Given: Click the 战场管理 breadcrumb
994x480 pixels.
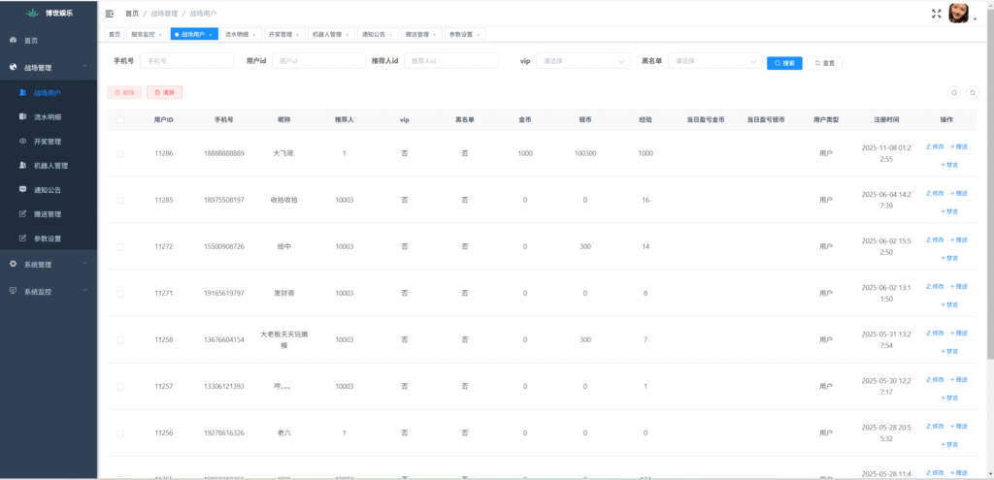Looking at the screenshot, I should pyautogui.click(x=165, y=14).
